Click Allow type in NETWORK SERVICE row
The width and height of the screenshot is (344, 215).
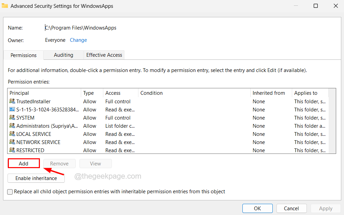click(90, 142)
